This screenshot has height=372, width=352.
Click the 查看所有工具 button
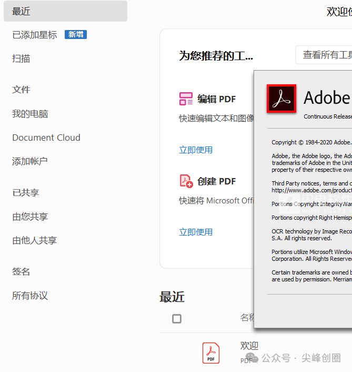[x=324, y=55]
